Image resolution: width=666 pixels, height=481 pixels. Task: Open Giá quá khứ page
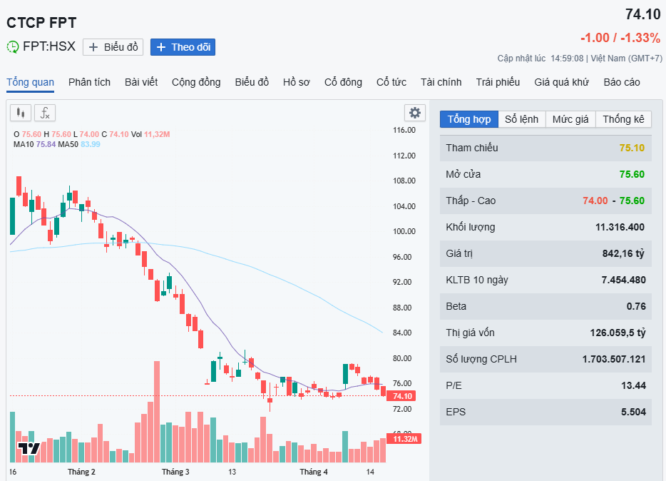click(561, 82)
